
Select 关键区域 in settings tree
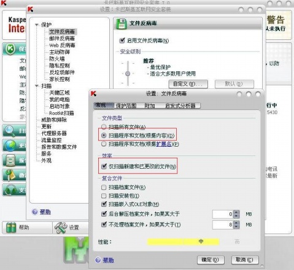[60, 93]
